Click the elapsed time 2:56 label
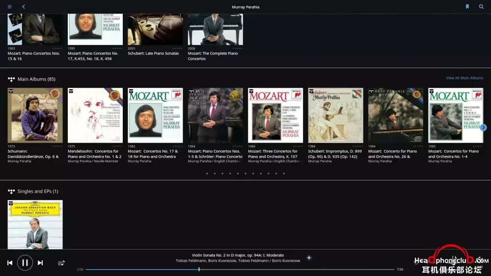This screenshot has height=276, width=491. coord(80,270)
